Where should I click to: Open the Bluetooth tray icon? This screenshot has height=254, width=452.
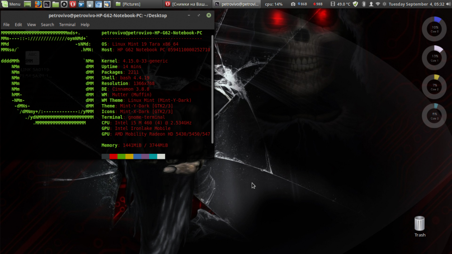pos(364,4)
